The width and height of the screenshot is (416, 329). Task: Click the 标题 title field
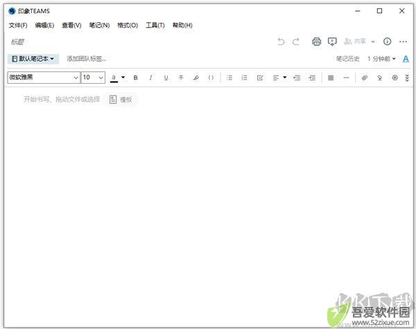[x=17, y=42]
